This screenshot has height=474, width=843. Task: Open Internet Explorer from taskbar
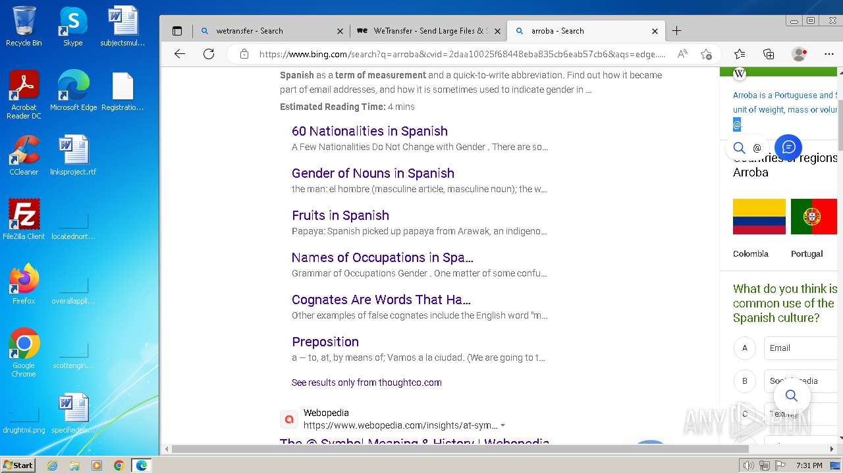pos(52,465)
